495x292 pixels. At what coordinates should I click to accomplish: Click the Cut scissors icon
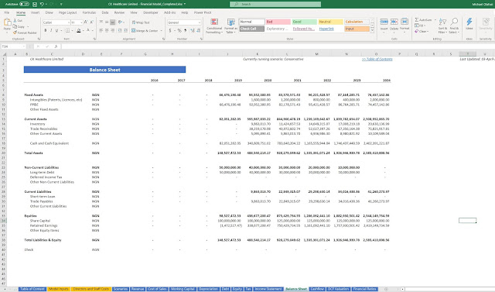[x=15, y=21]
